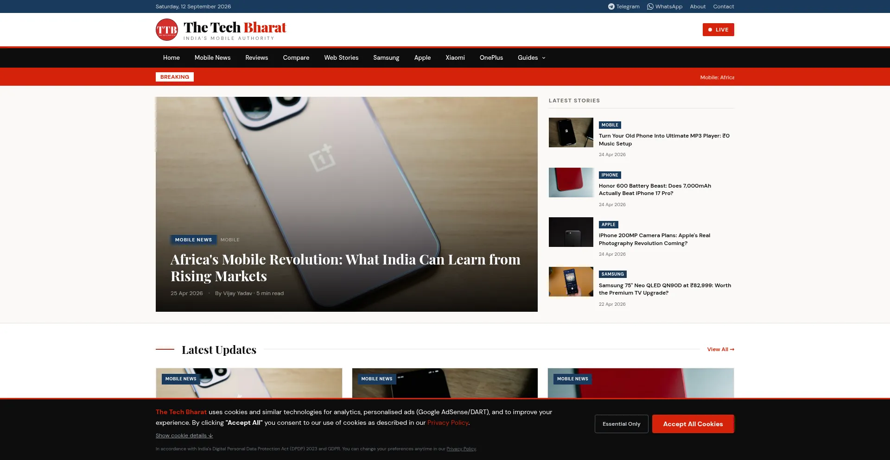Click MOBILE NEWS badge on second update card

point(377,379)
